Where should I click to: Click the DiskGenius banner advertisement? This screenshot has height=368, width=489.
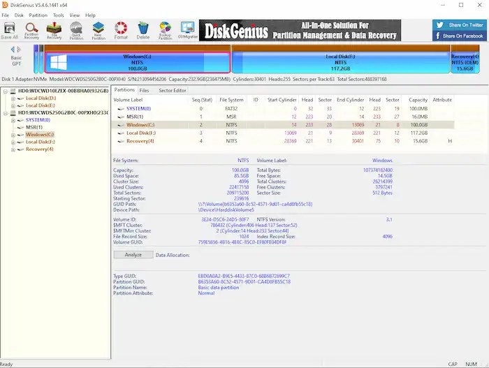click(x=300, y=31)
